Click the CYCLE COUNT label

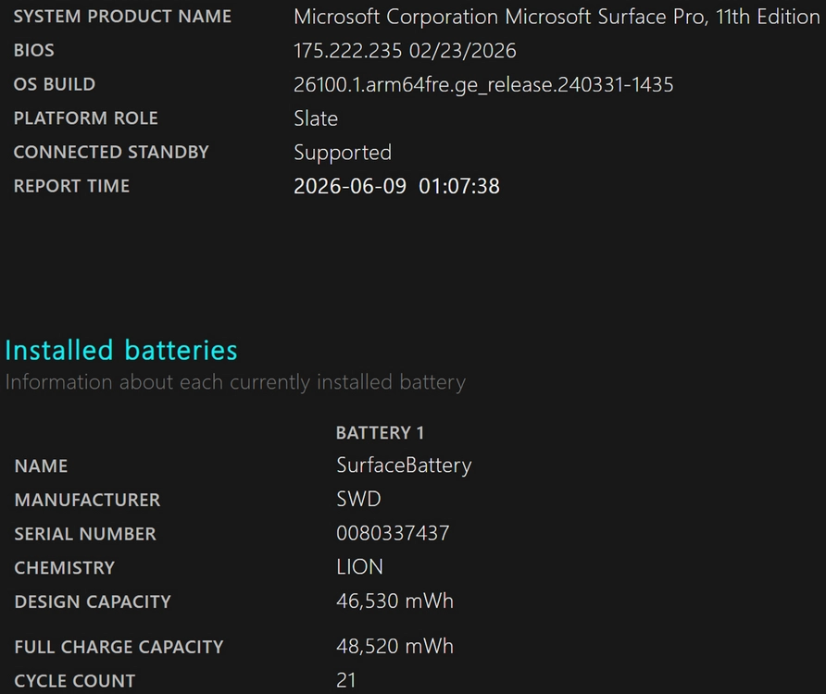click(75, 681)
